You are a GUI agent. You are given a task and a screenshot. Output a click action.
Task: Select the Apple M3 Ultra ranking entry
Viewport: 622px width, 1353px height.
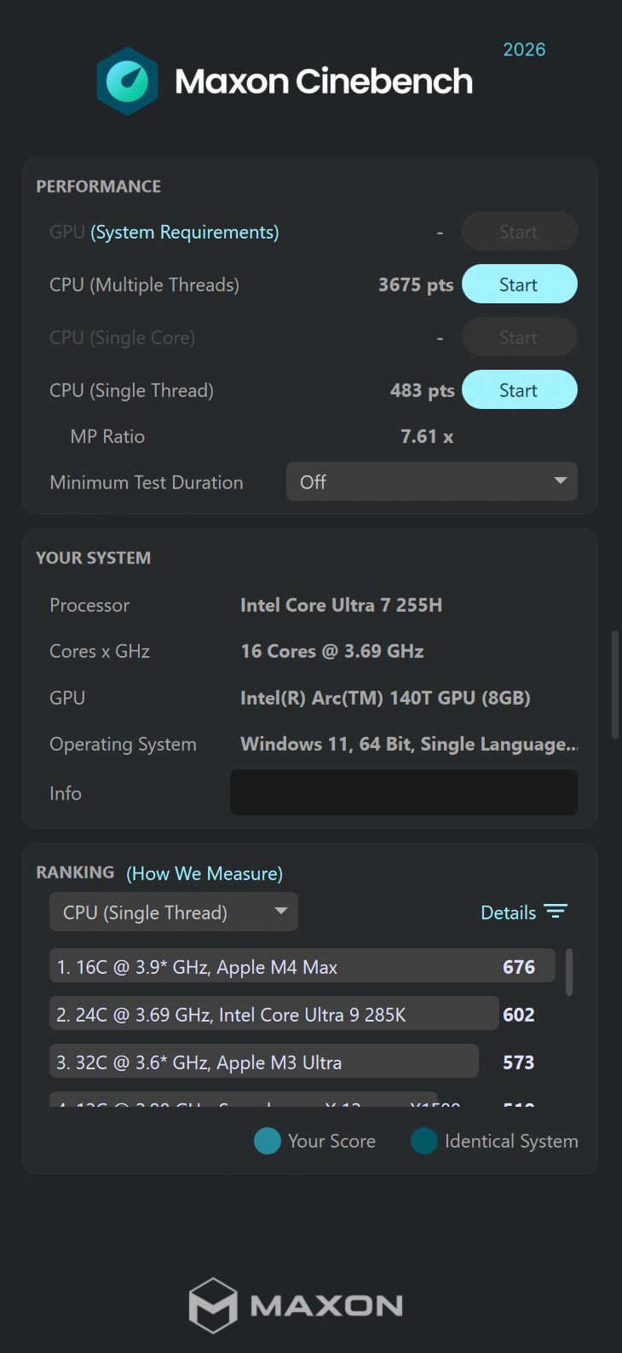click(x=263, y=1062)
